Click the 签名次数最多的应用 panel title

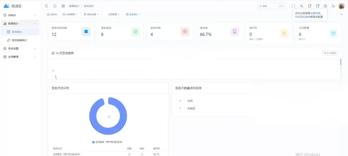click(188, 88)
